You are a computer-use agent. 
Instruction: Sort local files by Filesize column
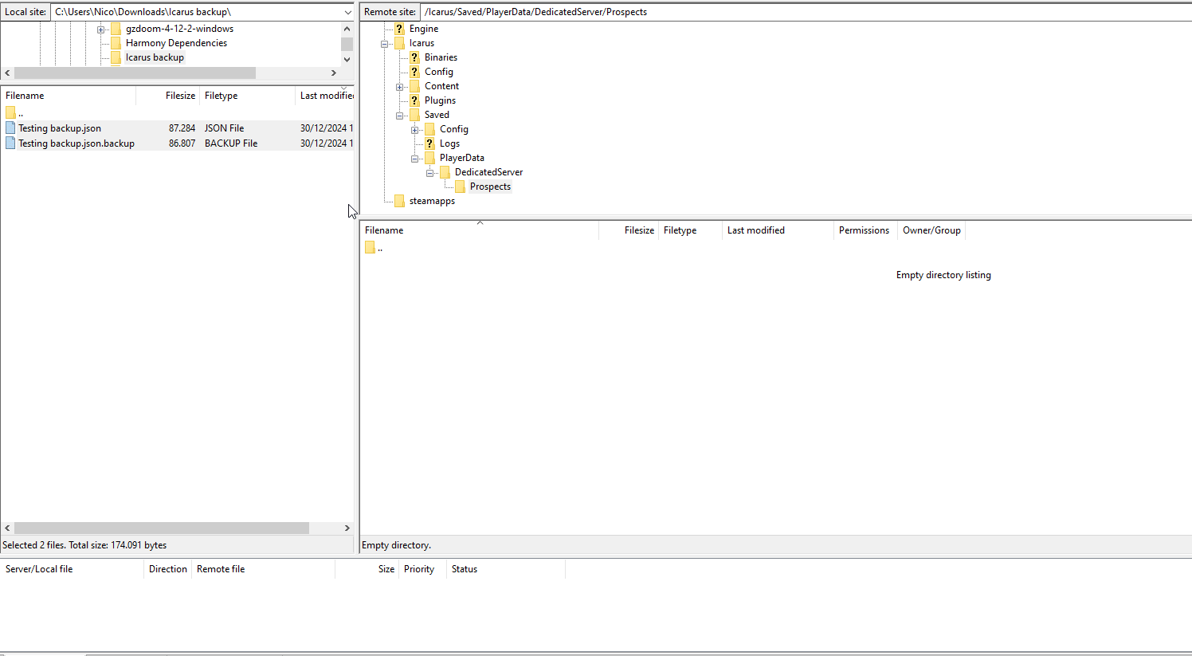[167, 96]
